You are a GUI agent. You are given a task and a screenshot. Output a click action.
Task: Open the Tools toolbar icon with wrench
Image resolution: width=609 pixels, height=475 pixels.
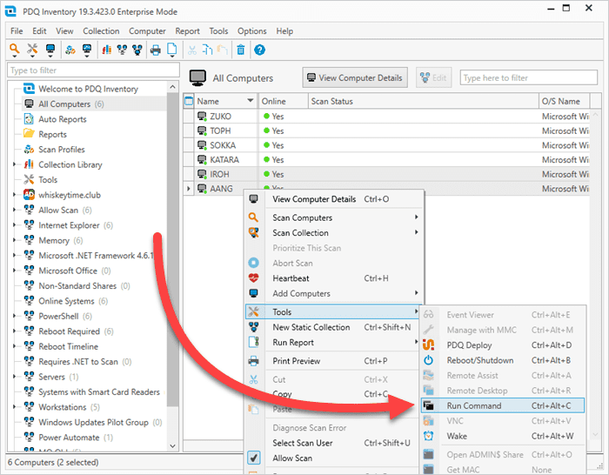point(32,49)
